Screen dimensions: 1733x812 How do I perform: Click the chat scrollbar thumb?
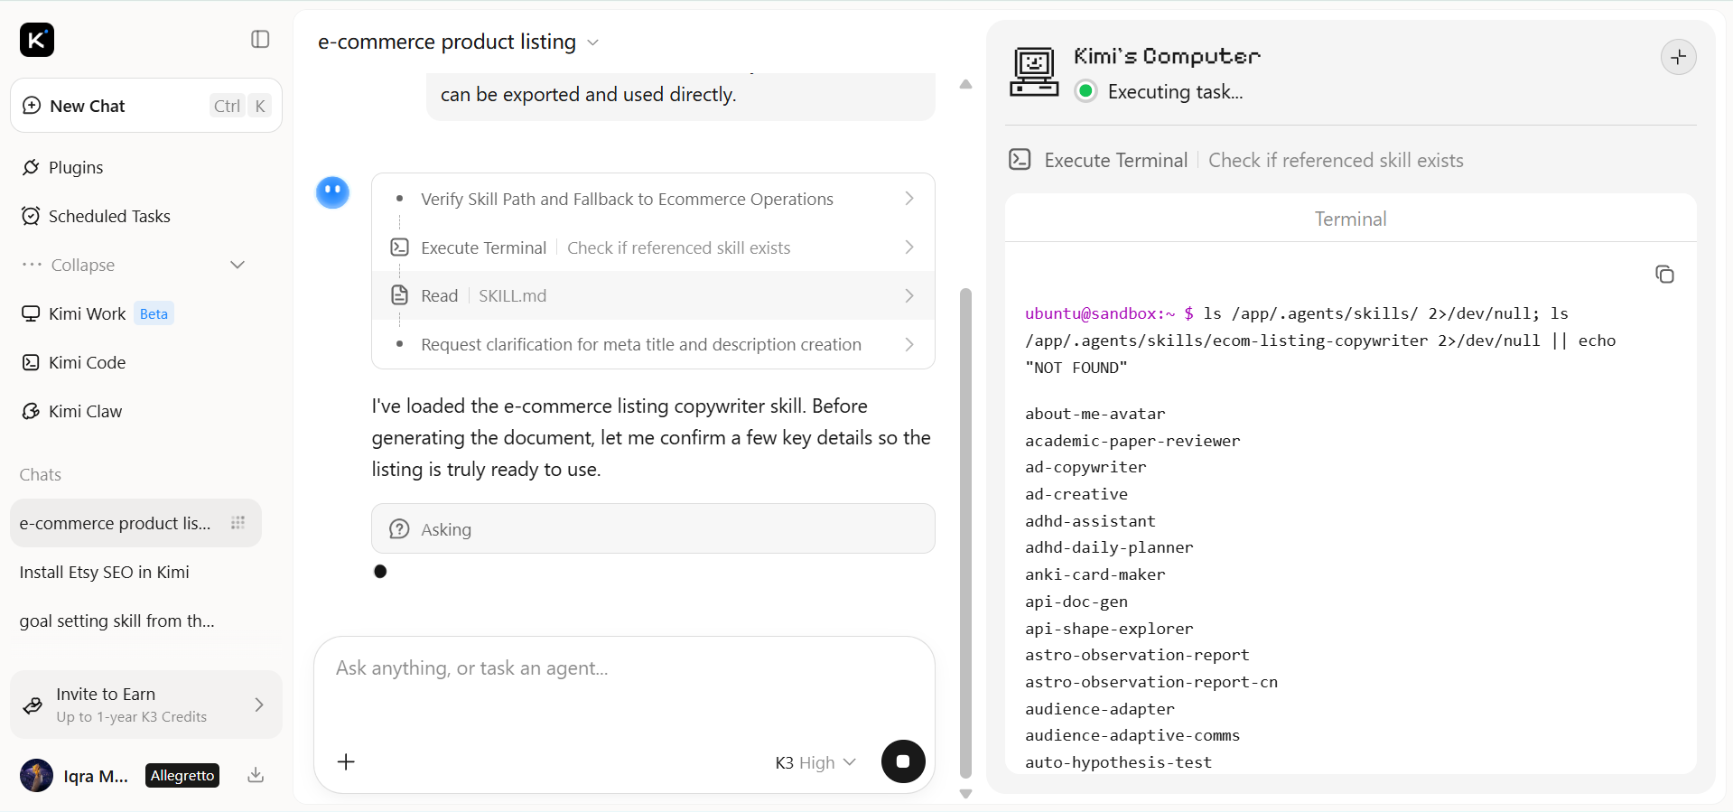pos(965,533)
